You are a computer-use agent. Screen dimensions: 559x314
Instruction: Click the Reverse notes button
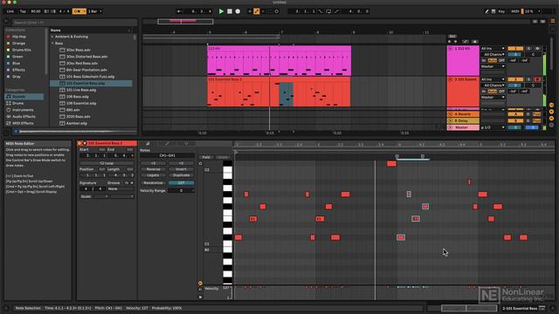click(x=154, y=169)
